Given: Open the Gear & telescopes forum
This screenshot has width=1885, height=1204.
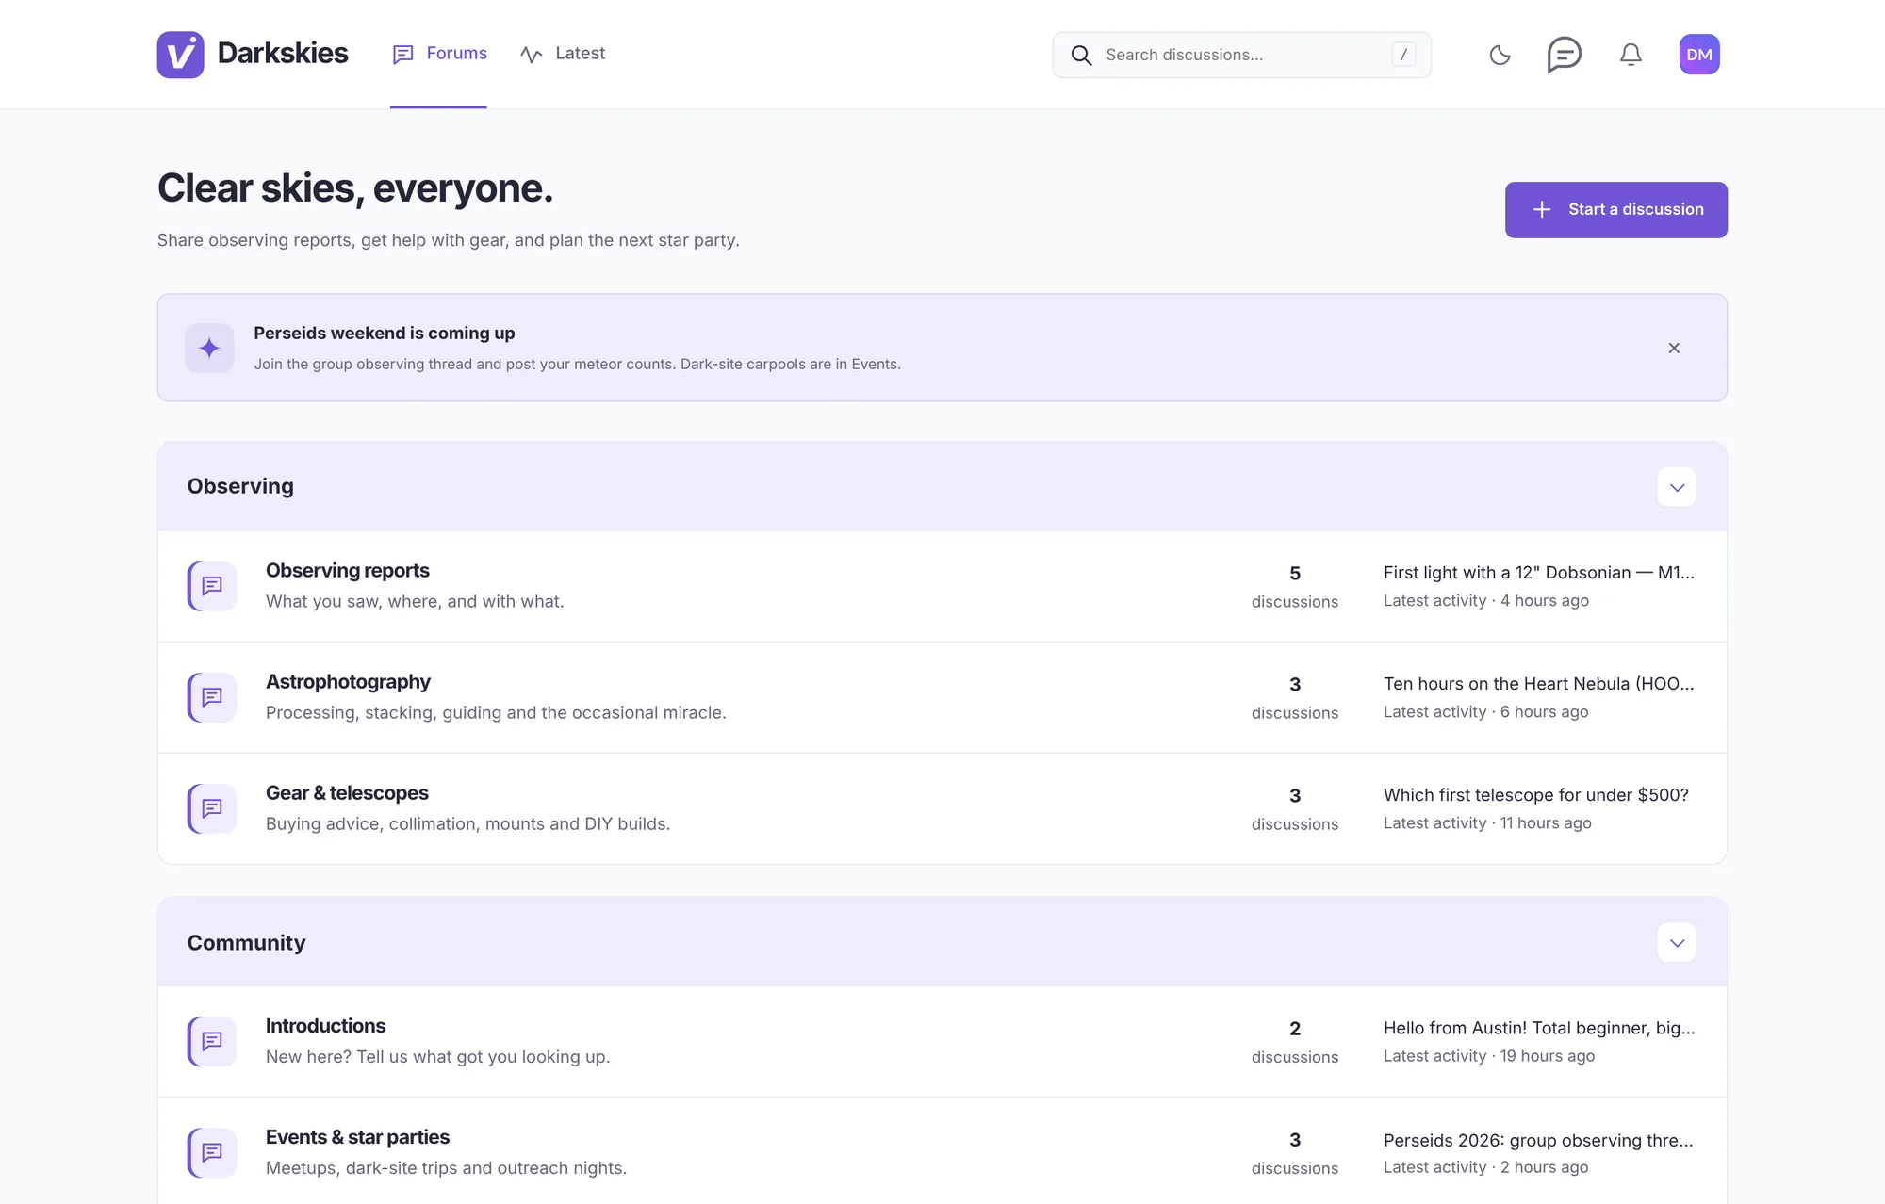Looking at the screenshot, I should 347,793.
